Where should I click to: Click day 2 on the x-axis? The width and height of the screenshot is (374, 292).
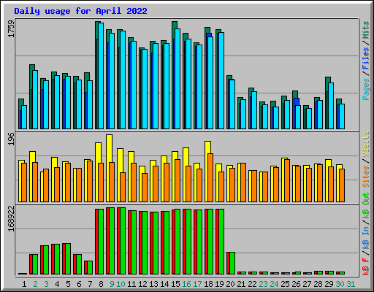tap(35, 284)
